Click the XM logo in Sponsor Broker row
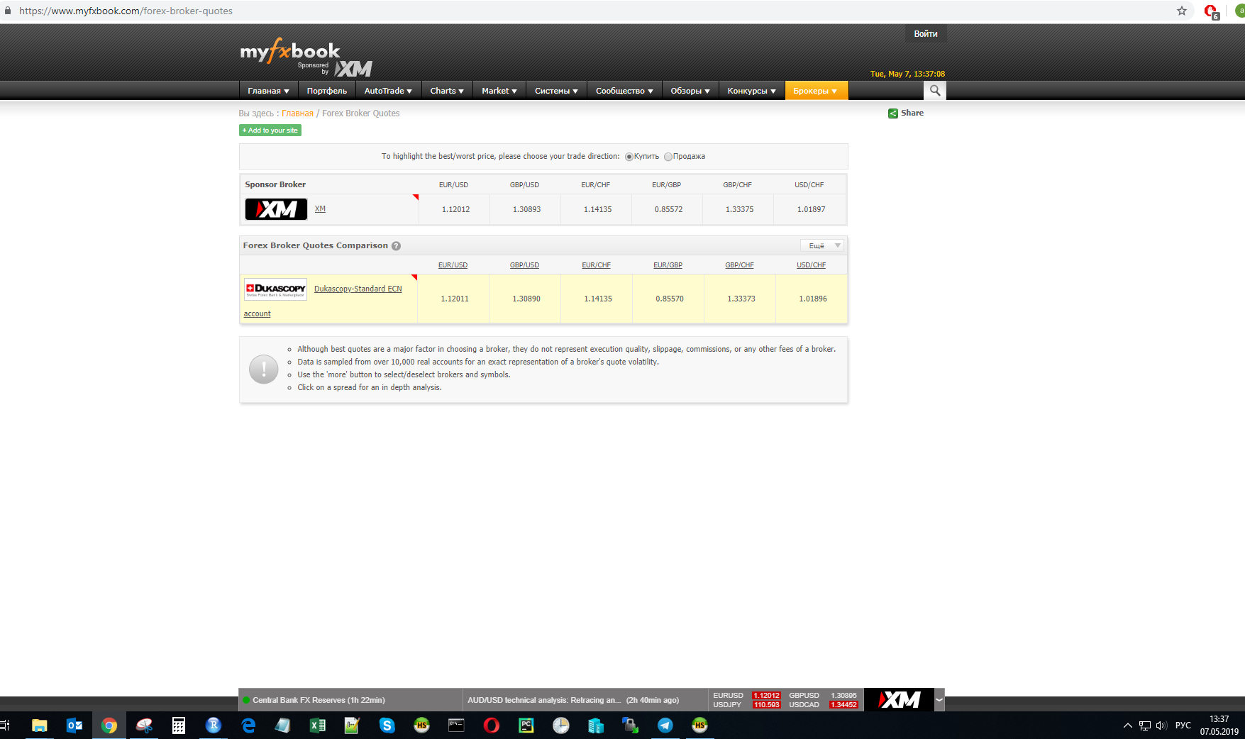Screen dimensions: 1245x739 276,209
